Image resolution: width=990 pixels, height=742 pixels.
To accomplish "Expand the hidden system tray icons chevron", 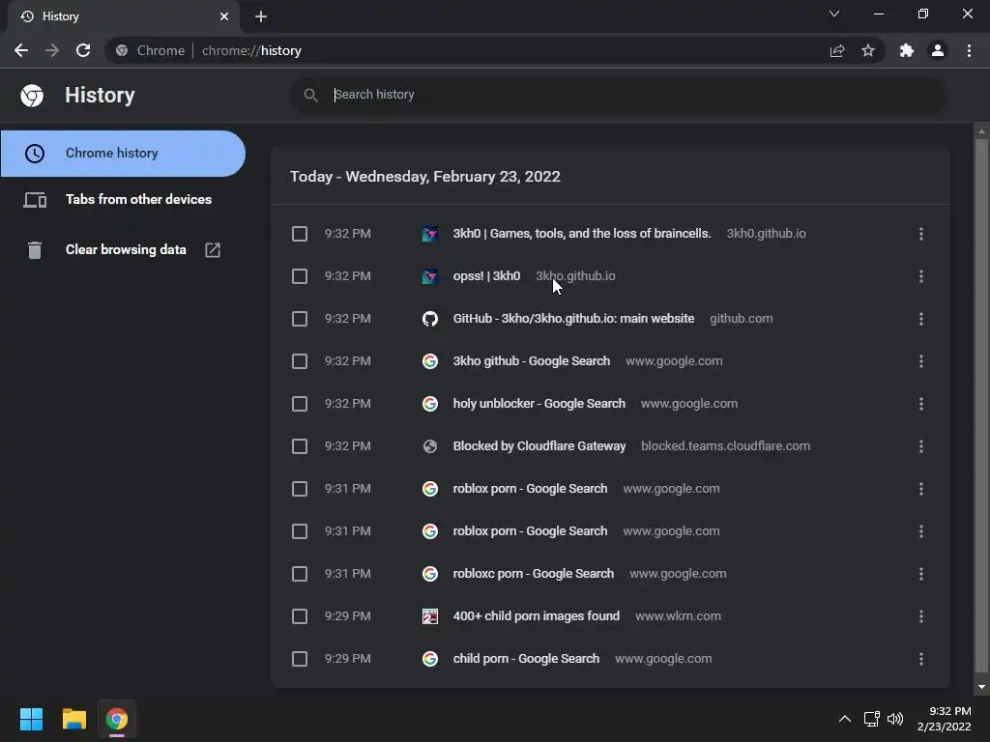I will 844,719.
